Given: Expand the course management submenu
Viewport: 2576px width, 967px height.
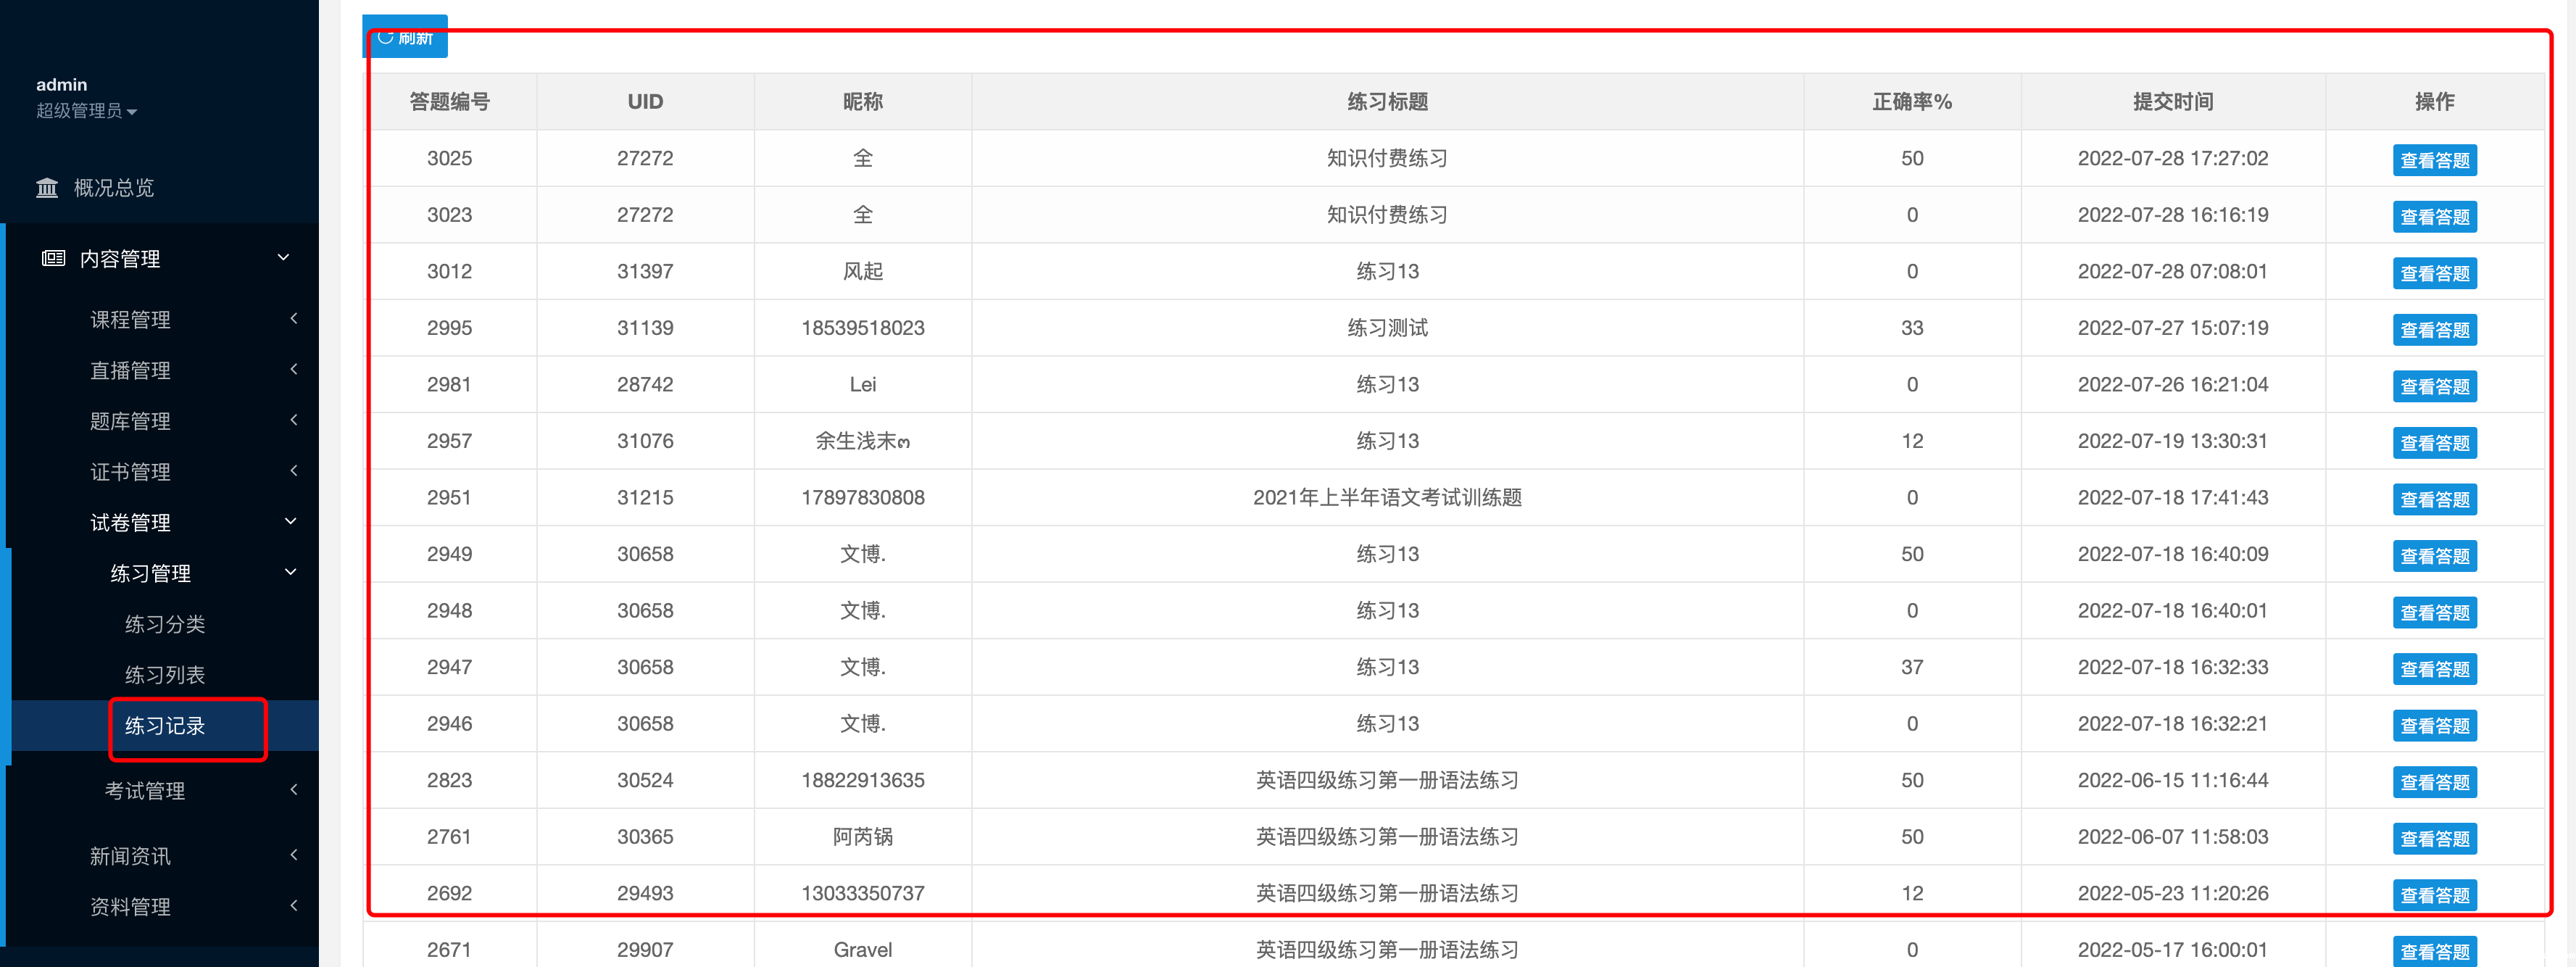Looking at the screenshot, I should tap(293, 319).
